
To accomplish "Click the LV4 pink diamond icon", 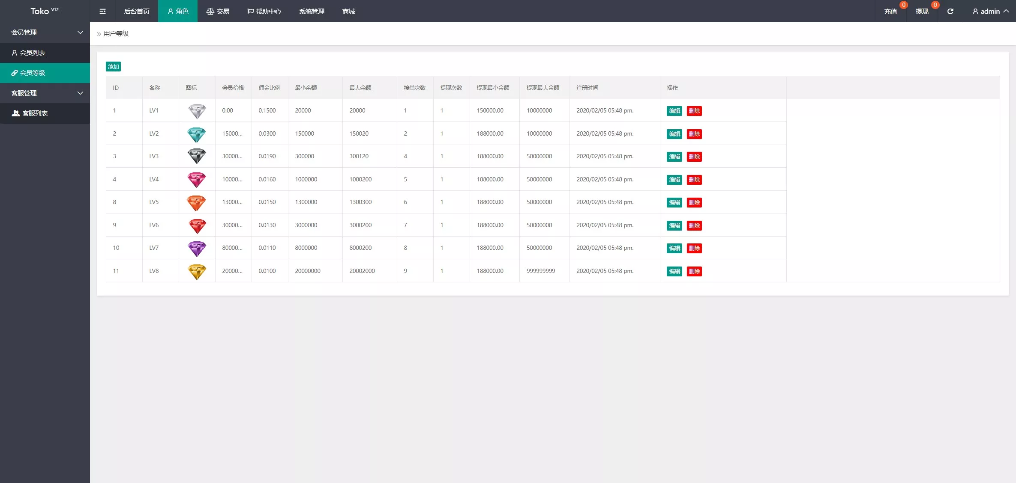I will [x=197, y=180].
